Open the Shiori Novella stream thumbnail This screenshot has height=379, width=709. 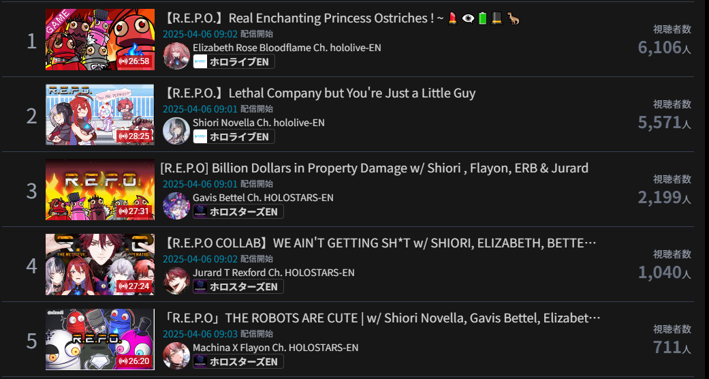[100, 115]
